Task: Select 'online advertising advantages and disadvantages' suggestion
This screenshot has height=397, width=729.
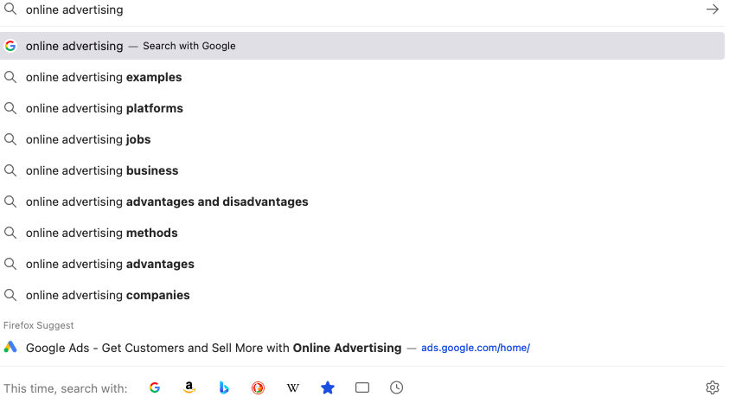Action: click(362, 202)
